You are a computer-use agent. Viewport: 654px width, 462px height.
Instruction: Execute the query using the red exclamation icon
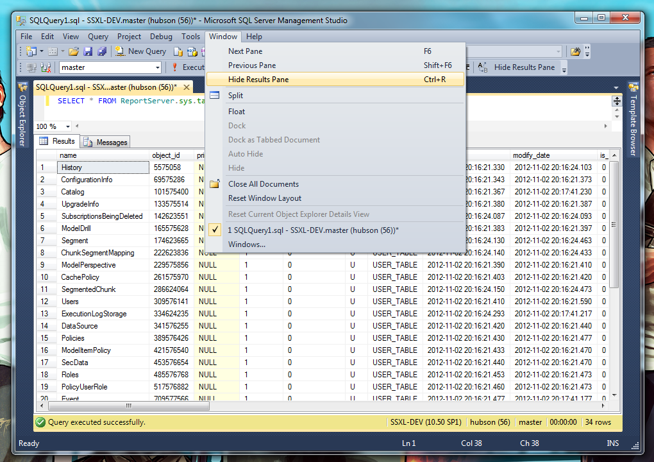coord(174,66)
